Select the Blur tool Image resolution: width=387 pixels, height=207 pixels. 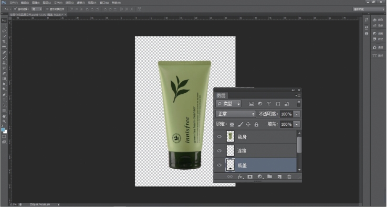click(x=4, y=84)
